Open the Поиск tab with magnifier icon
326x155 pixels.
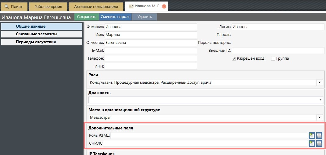(14, 6)
